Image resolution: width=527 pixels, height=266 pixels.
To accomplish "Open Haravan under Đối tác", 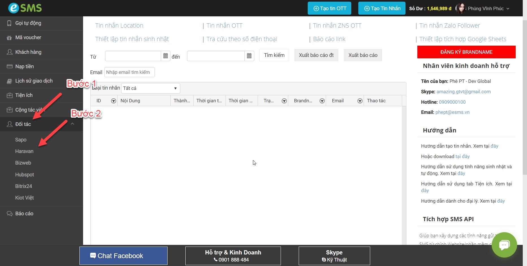I will tap(24, 151).
